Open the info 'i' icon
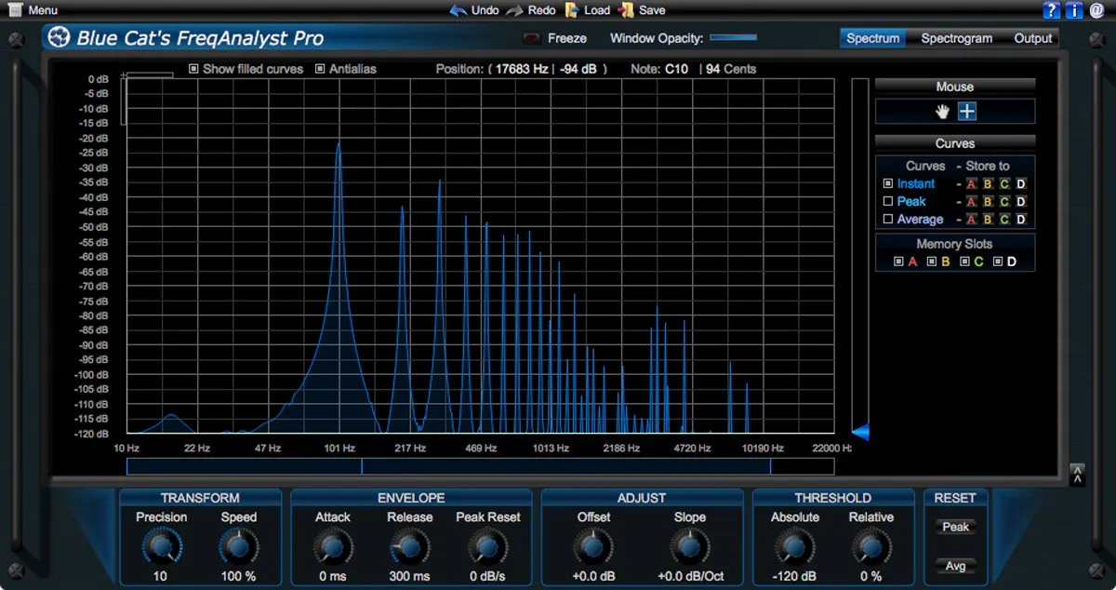The image size is (1116, 590). point(1074,10)
